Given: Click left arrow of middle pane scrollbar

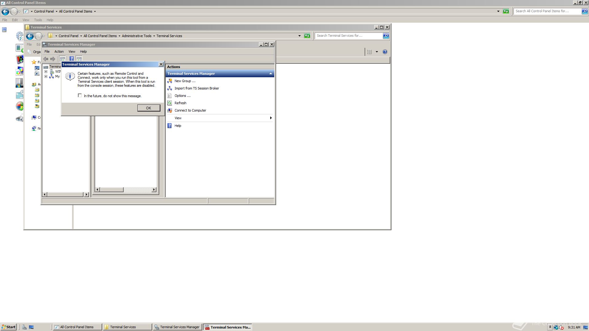Looking at the screenshot, I should [98, 190].
